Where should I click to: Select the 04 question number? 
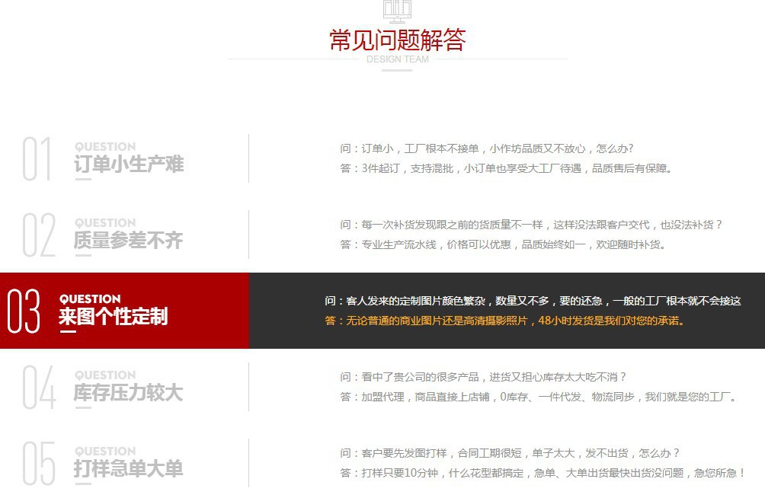pyautogui.click(x=39, y=387)
